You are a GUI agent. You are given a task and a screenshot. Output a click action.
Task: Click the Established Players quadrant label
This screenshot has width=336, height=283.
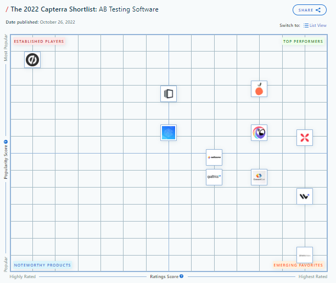point(39,41)
